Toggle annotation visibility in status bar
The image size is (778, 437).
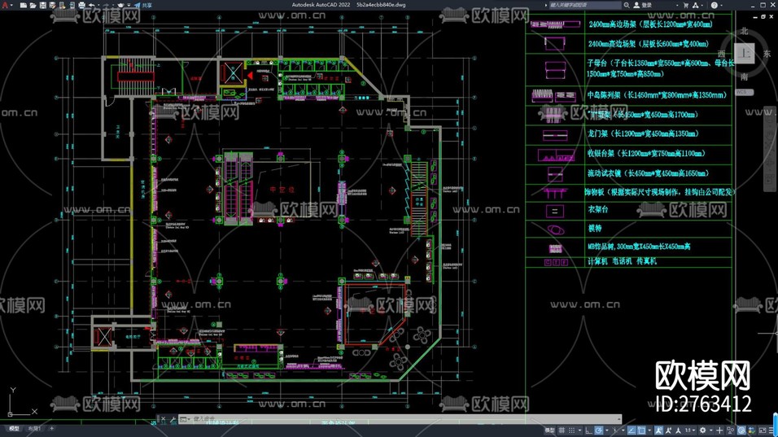click(x=658, y=430)
